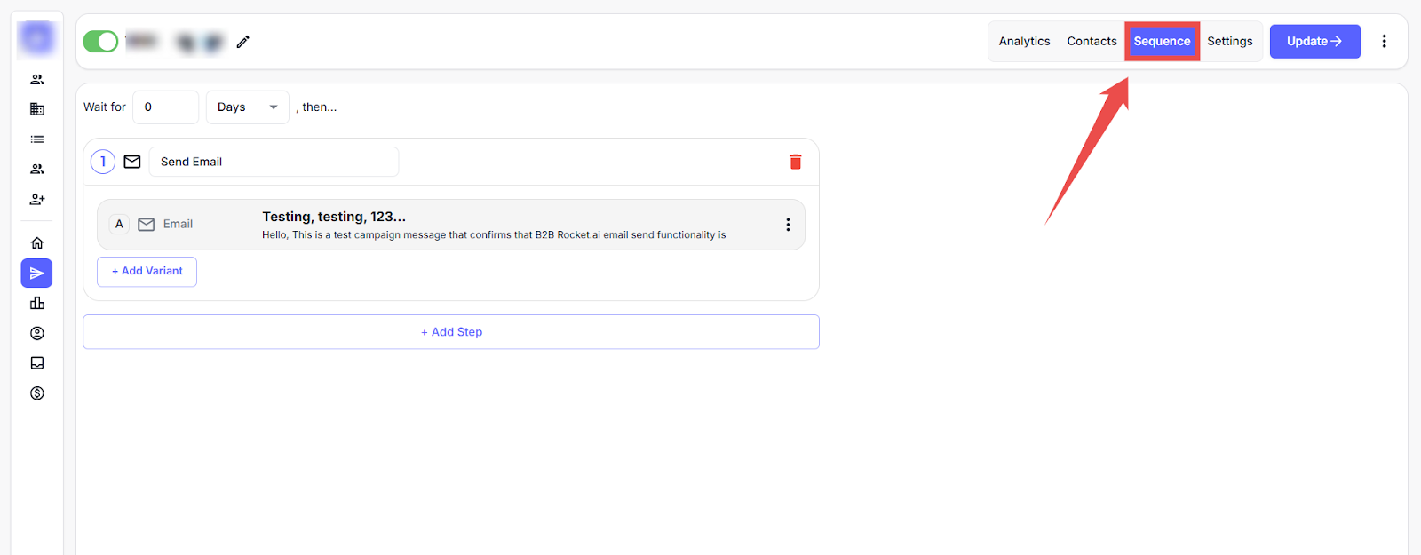Open the add-person sidebar icon

(x=37, y=200)
